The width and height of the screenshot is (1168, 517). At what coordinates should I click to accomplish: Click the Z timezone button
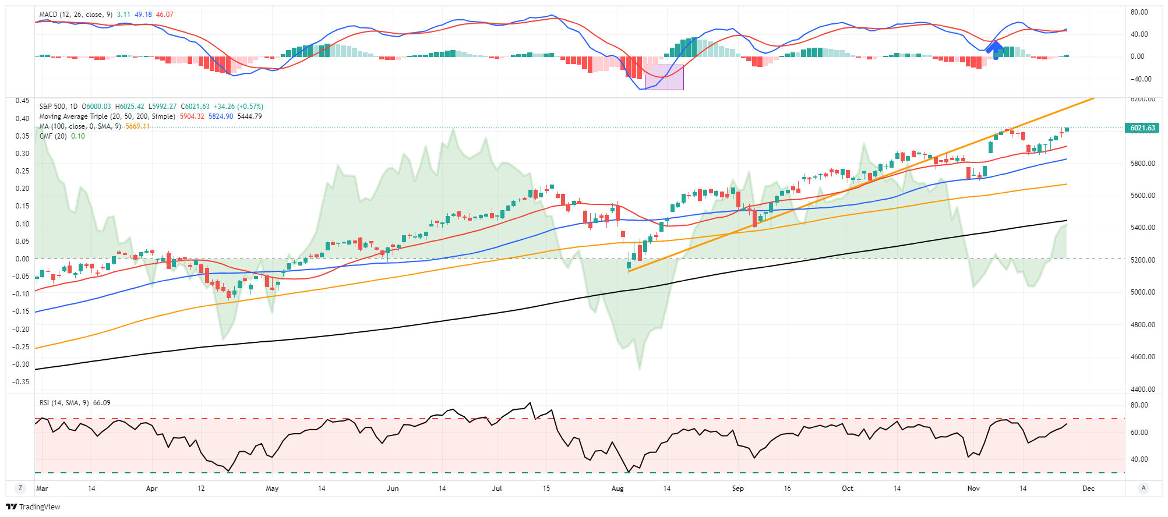pyautogui.click(x=20, y=488)
